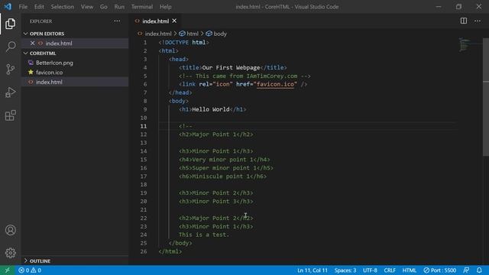Open the favicon.ico link in line 6
489x275 pixels.
[275, 84]
